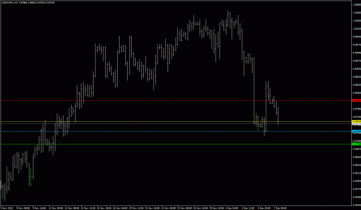Click the green price label on the scale

(x=356, y=144)
